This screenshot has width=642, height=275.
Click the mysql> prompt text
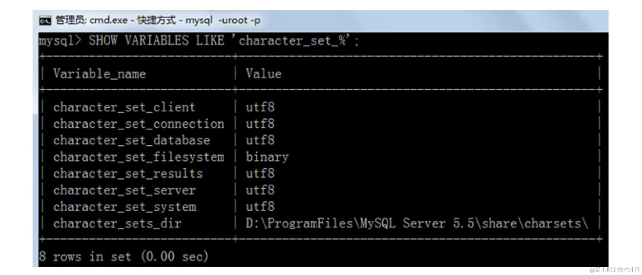tap(60, 41)
